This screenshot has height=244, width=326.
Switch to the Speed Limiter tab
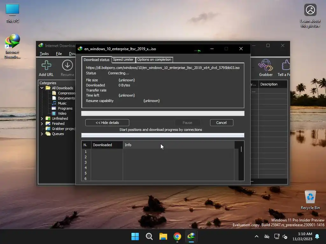123,59
